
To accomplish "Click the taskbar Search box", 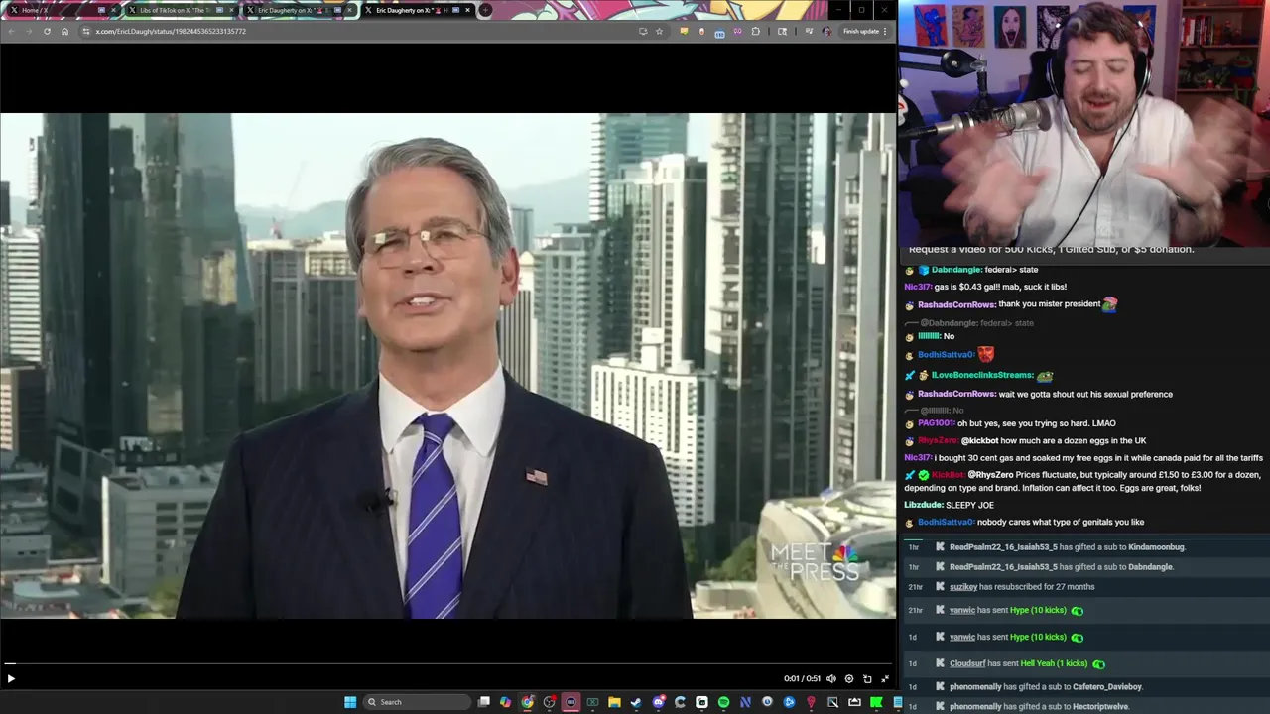I will pos(417,702).
